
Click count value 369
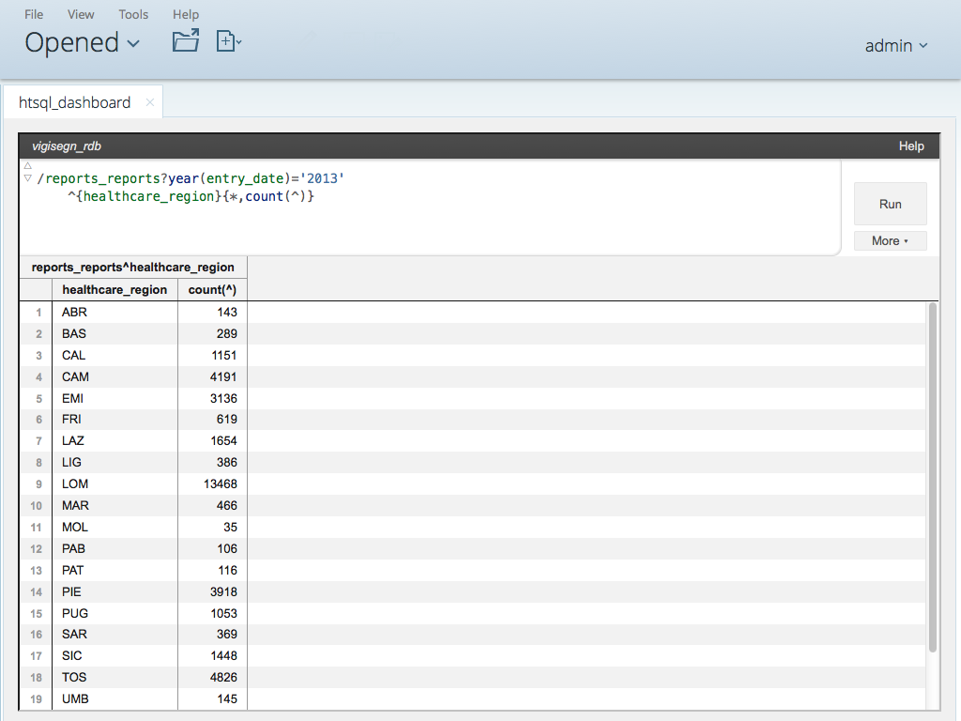pyautogui.click(x=227, y=635)
